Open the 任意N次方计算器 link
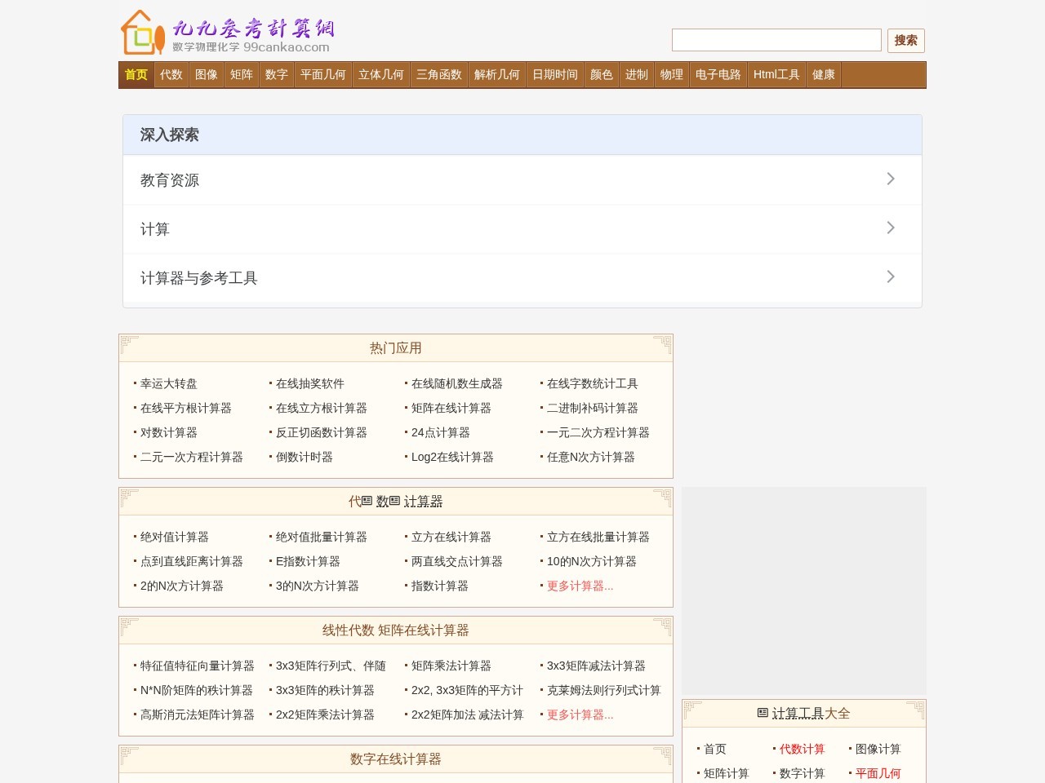Viewport: 1045px width, 783px height. coord(591,457)
